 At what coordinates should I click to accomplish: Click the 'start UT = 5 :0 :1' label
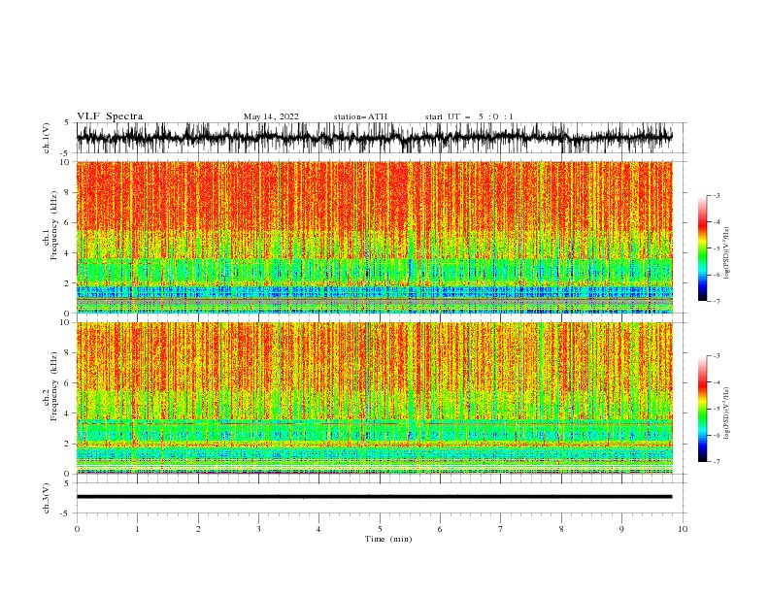point(469,116)
